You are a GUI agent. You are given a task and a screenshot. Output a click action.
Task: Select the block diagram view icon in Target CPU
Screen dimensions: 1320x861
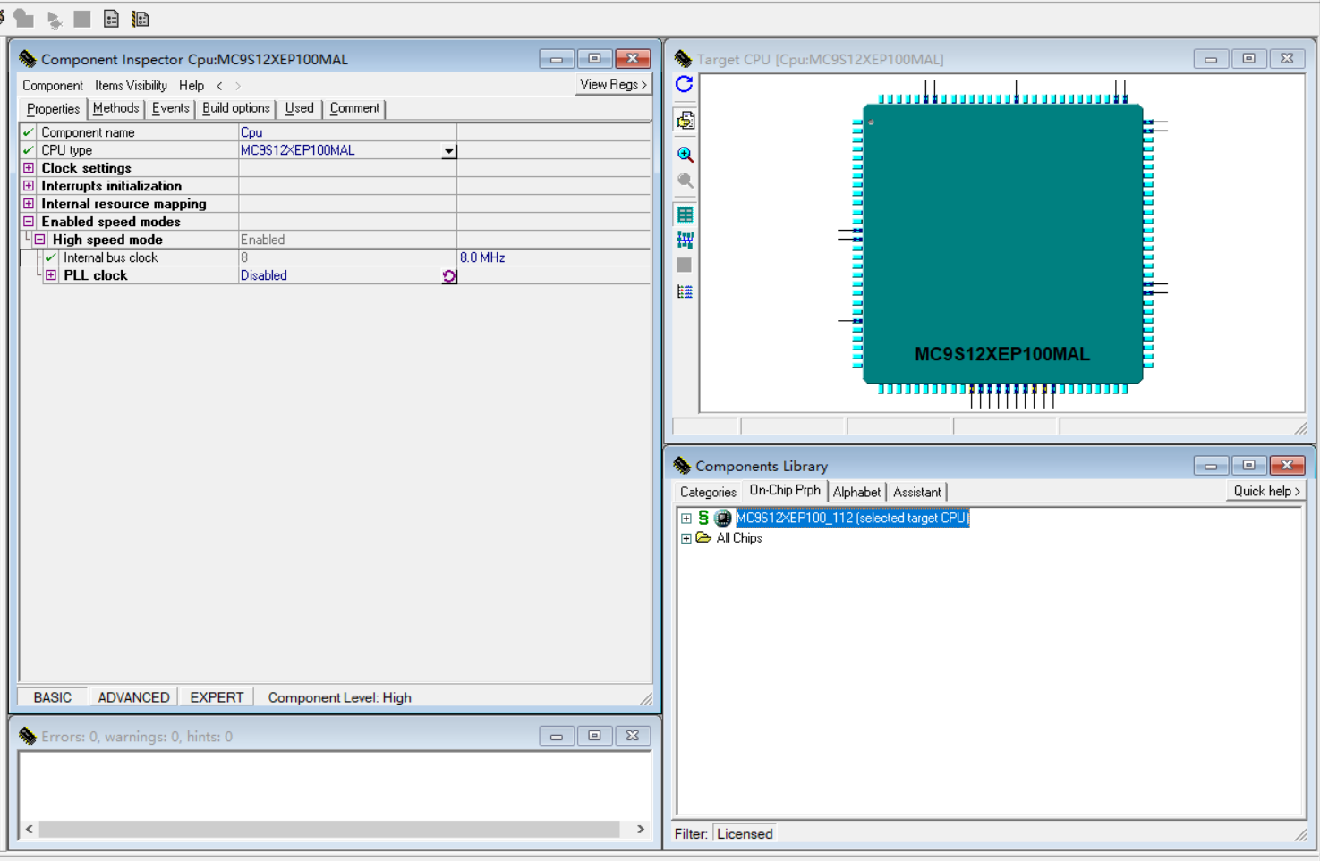tap(686, 240)
